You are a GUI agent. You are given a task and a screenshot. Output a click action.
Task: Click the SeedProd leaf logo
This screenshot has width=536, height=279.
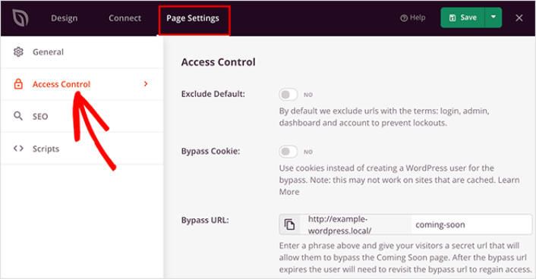(20, 17)
